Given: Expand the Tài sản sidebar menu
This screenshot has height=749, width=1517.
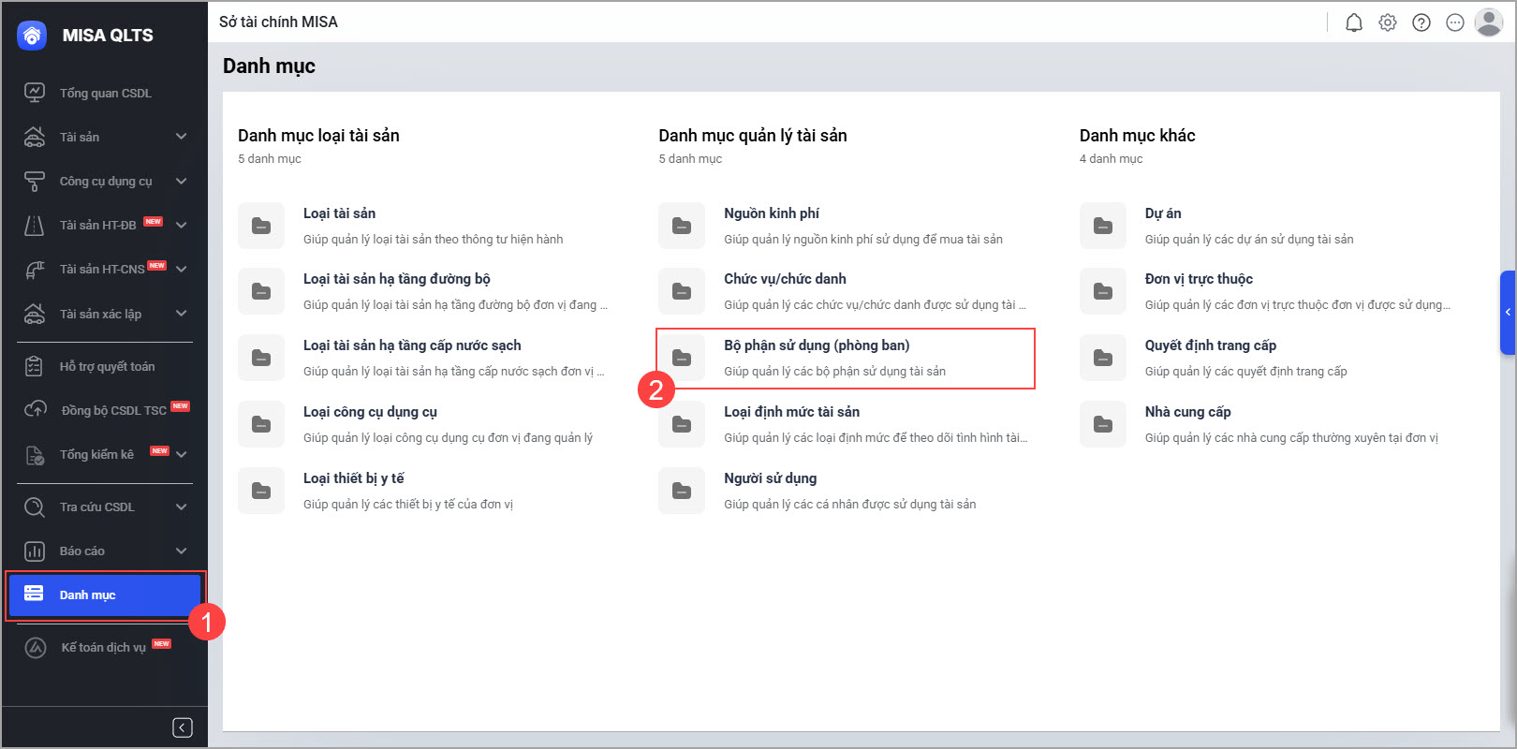Looking at the screenshot, I should [x=181, y=137].
